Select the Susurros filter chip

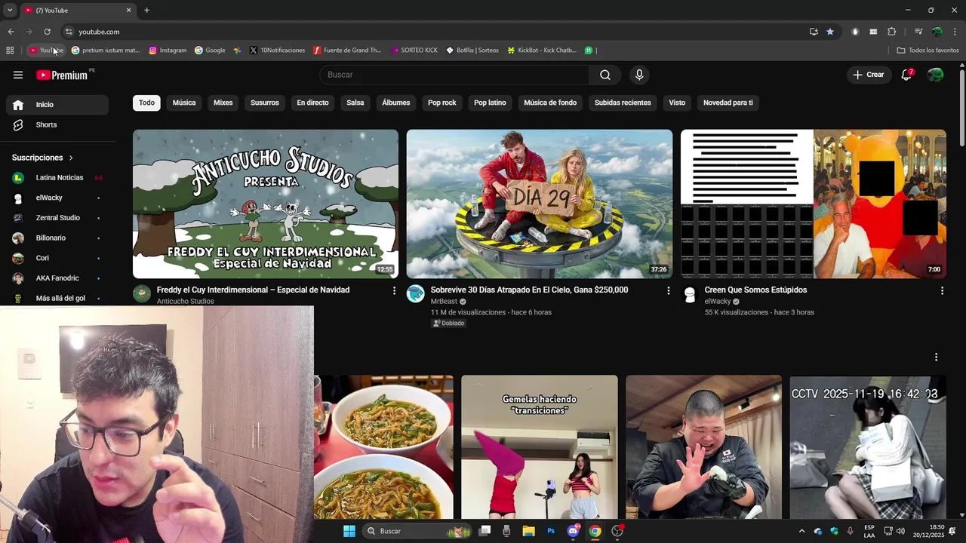pos(265,103)
